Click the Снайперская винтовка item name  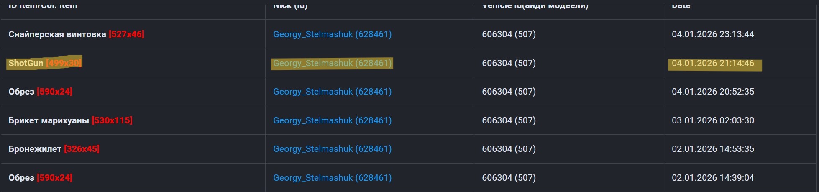coord(57,34)
